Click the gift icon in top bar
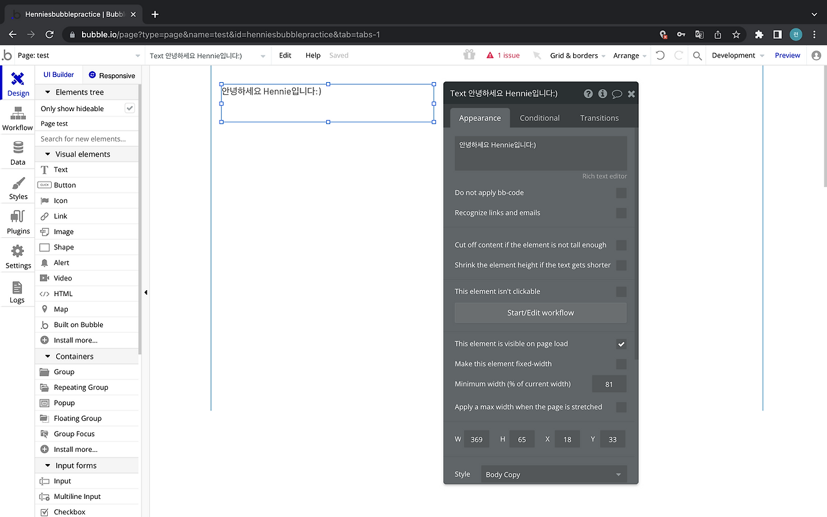827x517 pixels. (469, 55)
